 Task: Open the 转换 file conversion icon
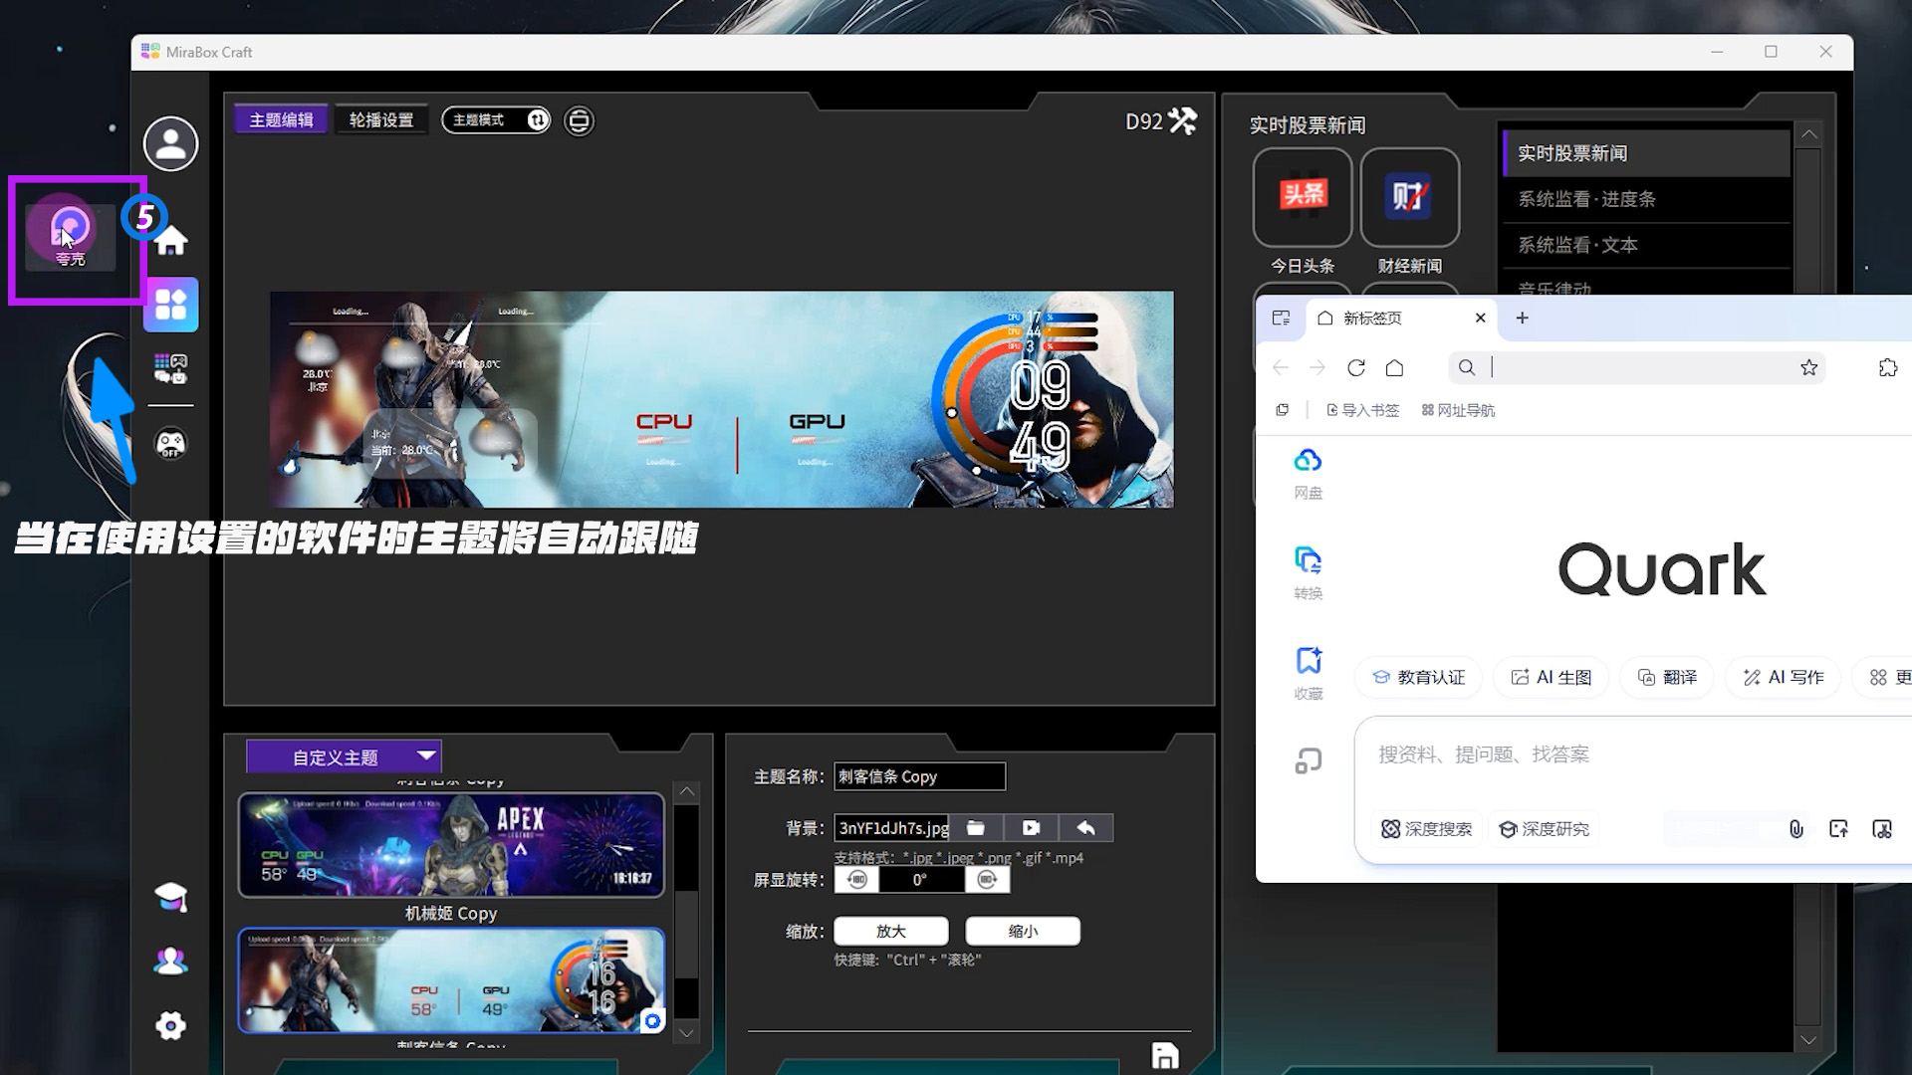pyautogui.click(x=1309, y=573)
